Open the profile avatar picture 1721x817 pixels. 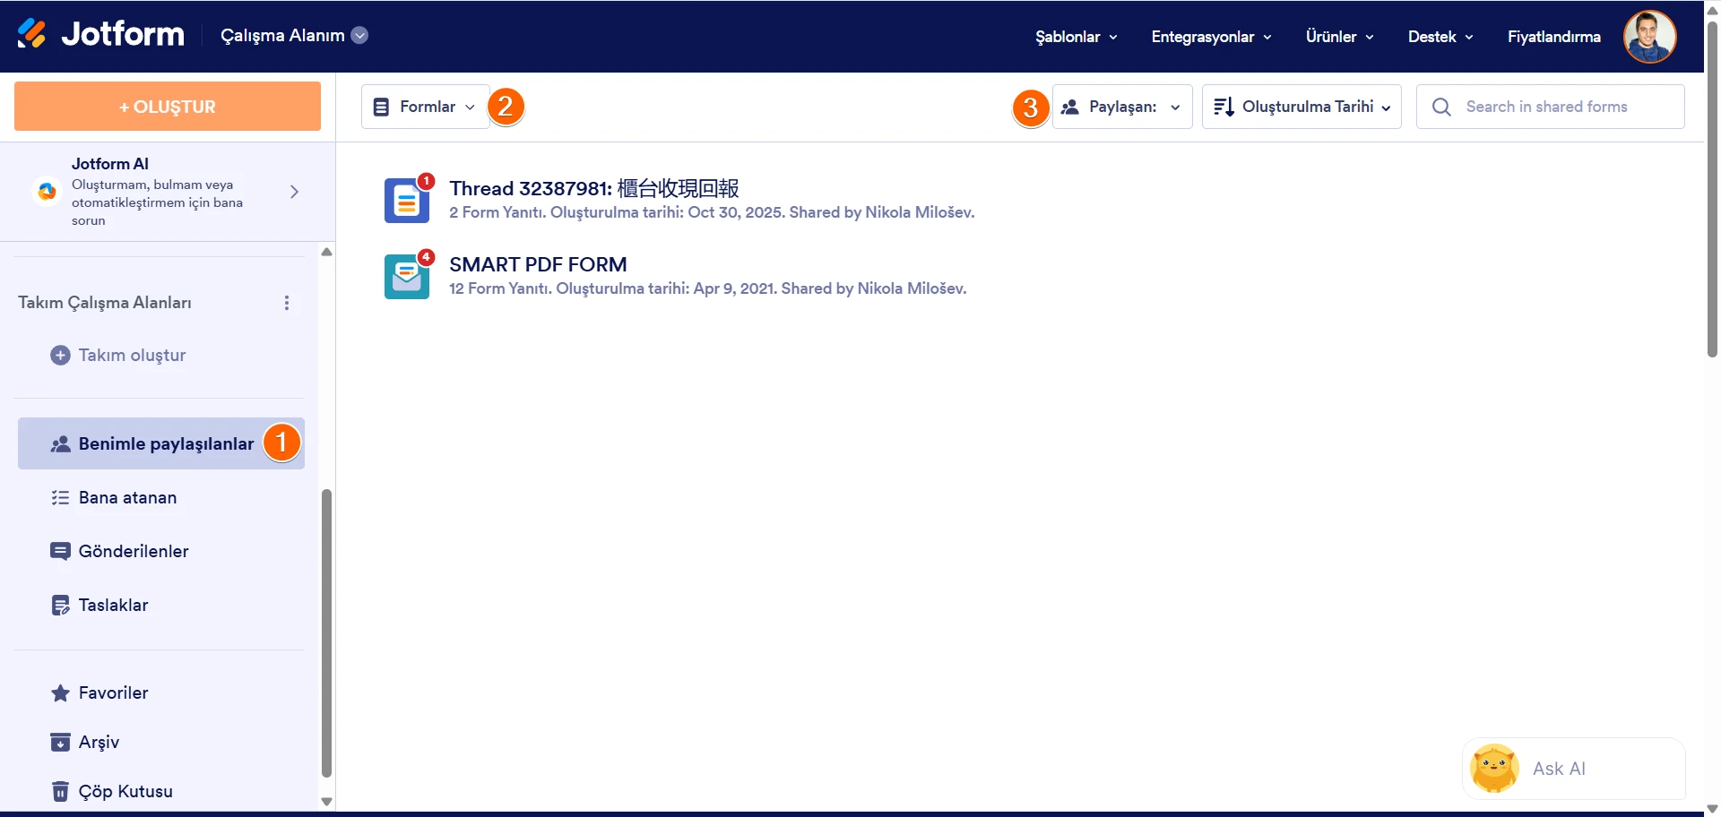pos(1649,36)
